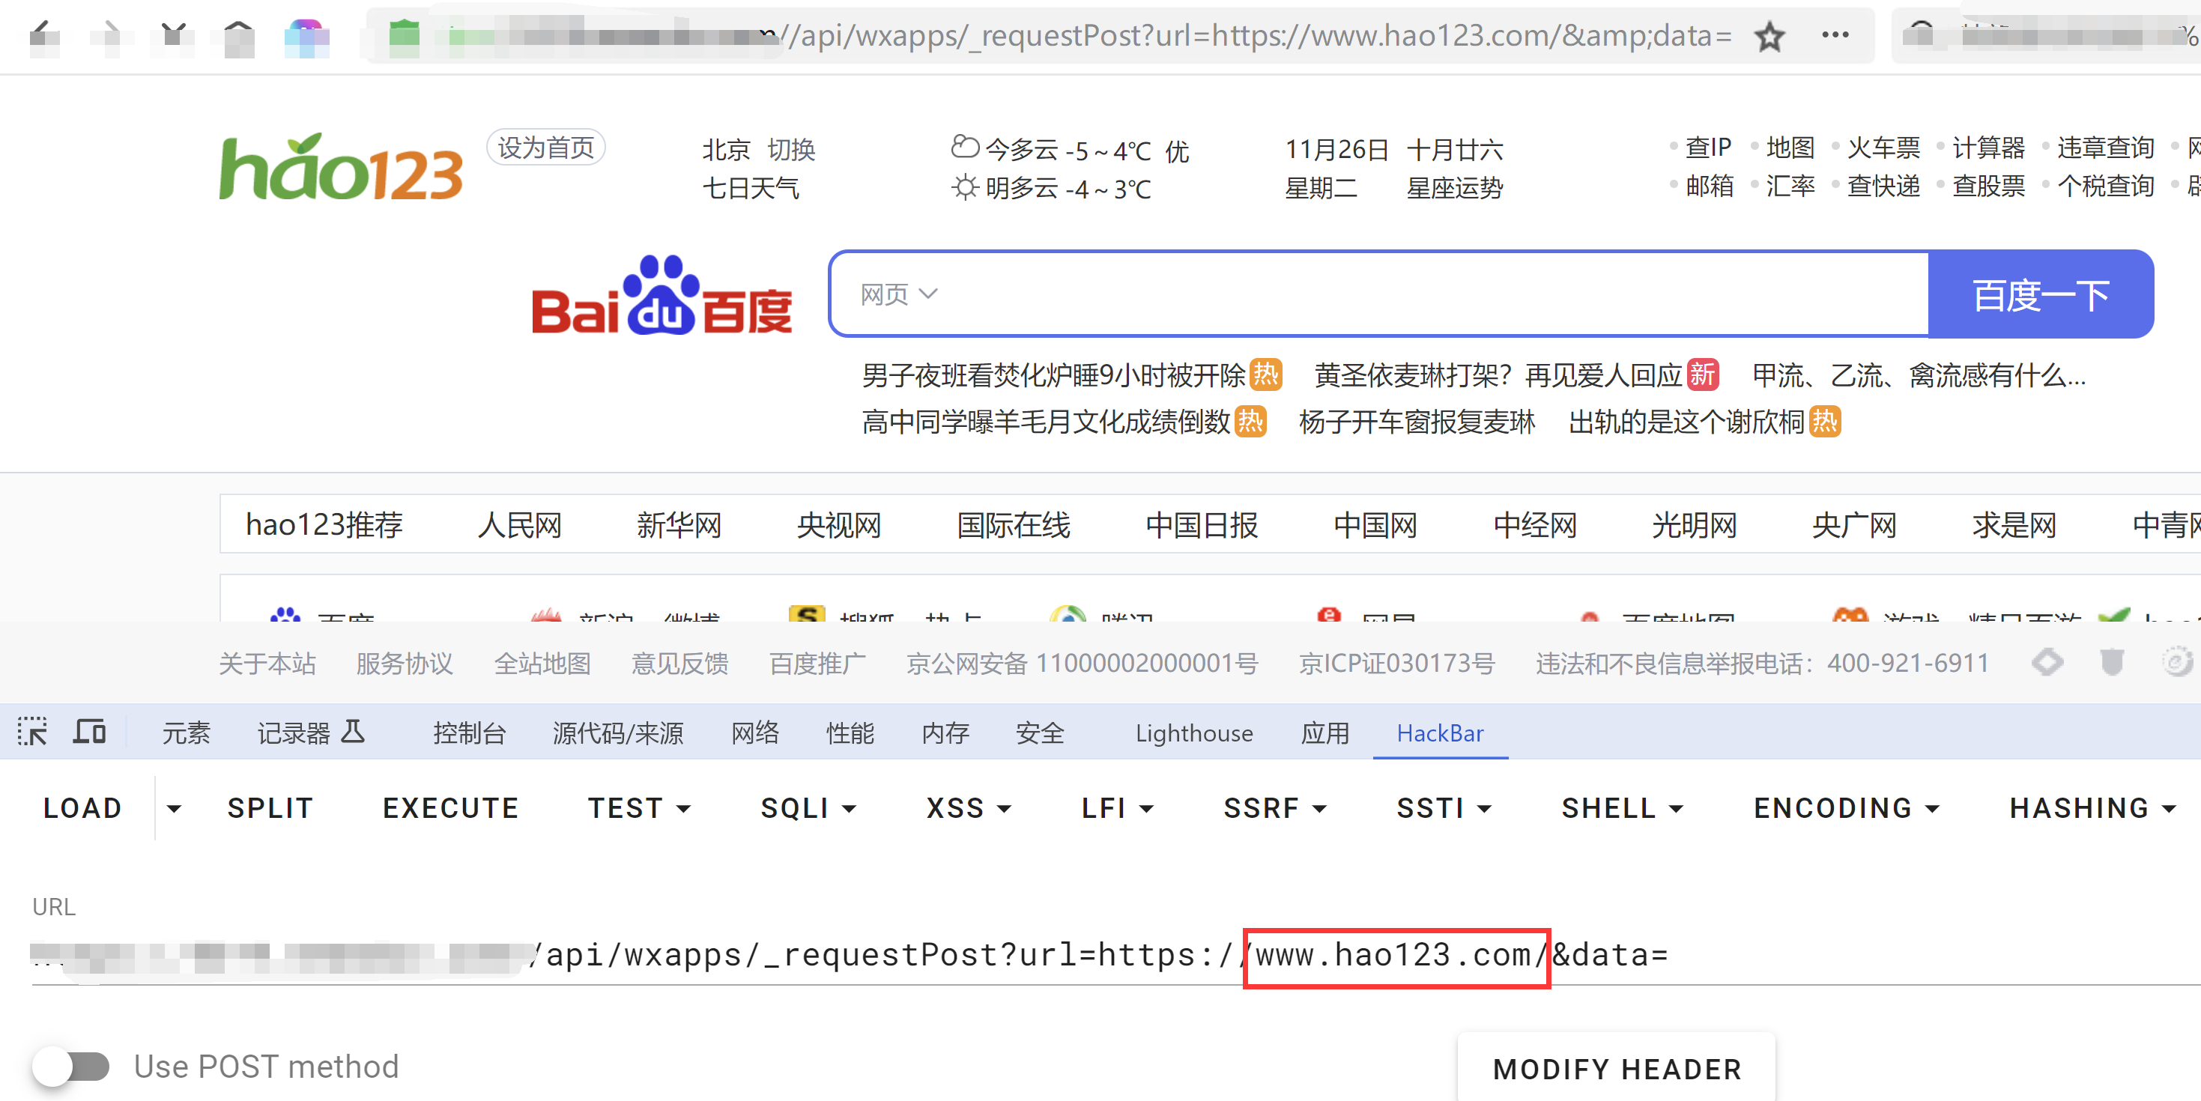Image resolution: width=2201 pixels, height=1101 pixels.
Task: Open the 央视网 link
Action: pyautogui.click(x=839, y=524)
